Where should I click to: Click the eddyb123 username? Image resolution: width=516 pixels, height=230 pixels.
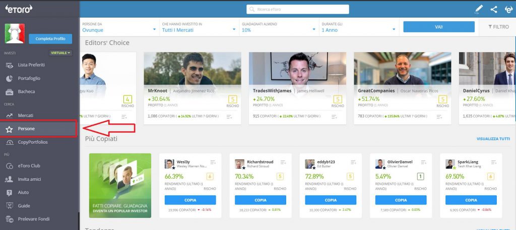[326, 162]
